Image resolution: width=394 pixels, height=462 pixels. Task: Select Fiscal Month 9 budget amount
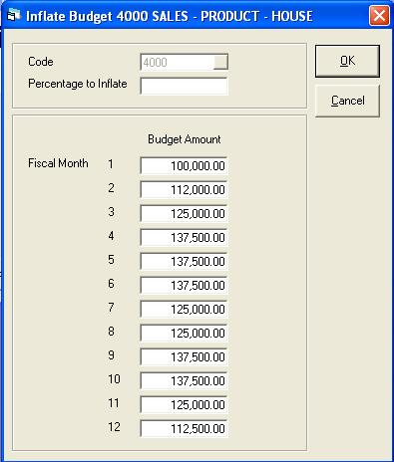184,356
